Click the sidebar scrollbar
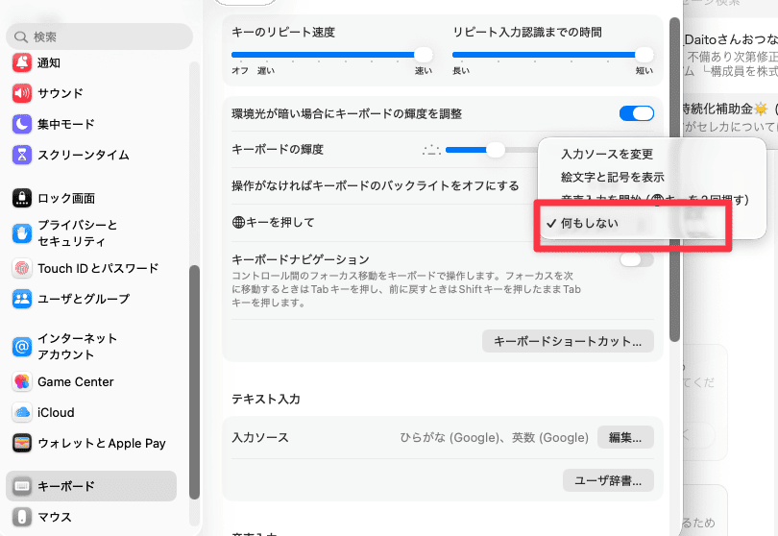Screen dimensions: 778x536 click(x=194, y=382)
